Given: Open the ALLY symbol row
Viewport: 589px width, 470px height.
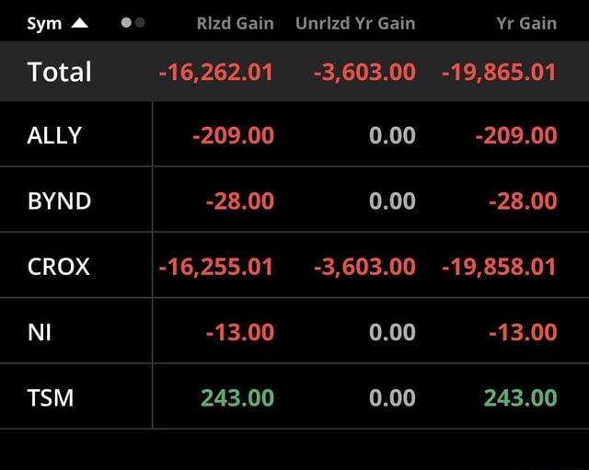Looking at the screenshot, I should coord(55,135).
